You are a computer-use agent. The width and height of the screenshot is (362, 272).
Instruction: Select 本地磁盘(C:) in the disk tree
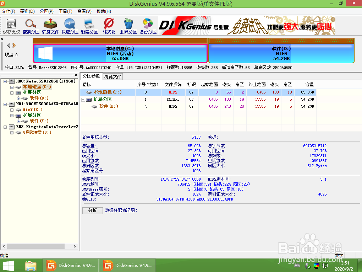[37, 87]
